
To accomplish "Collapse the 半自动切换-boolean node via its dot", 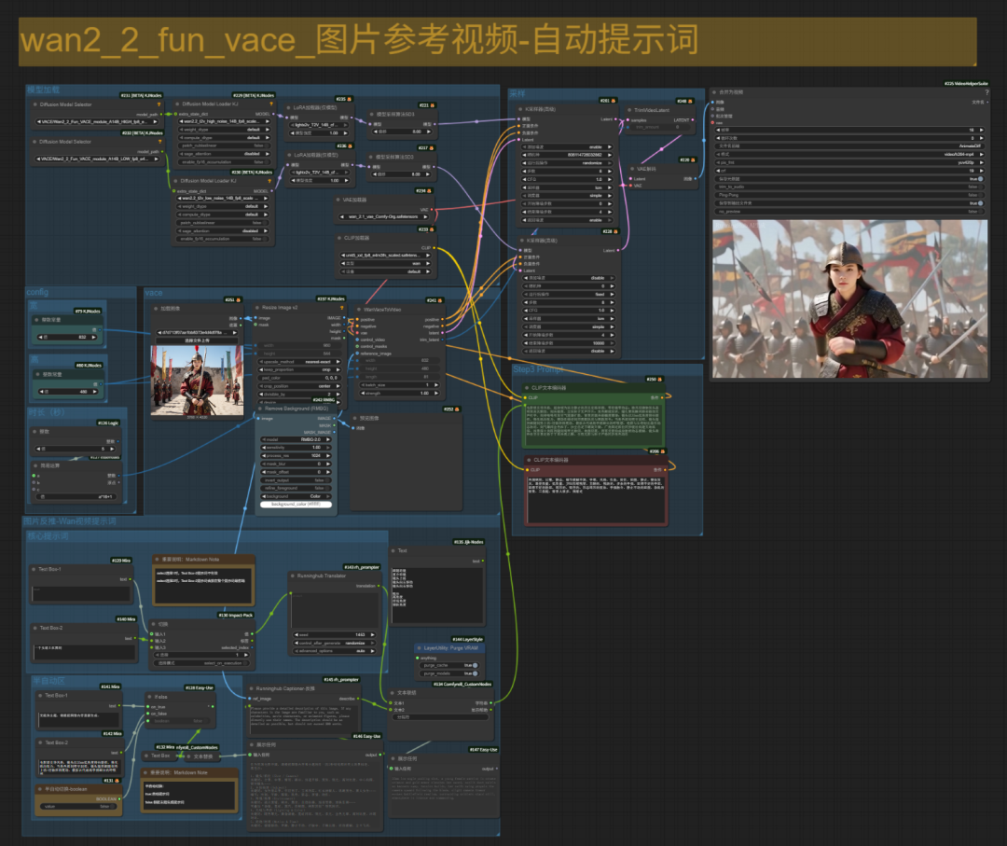I will click(40, 789).
